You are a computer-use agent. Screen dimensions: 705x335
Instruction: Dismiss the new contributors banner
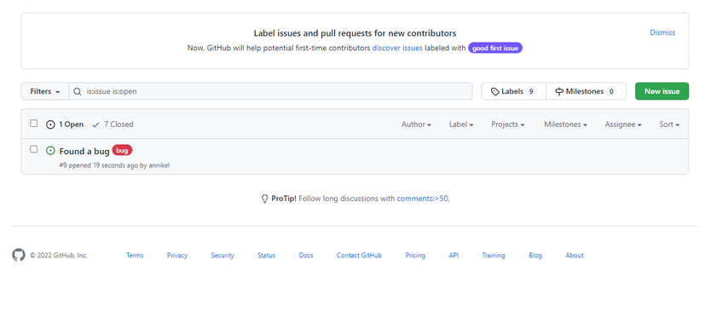click(662, 32)
